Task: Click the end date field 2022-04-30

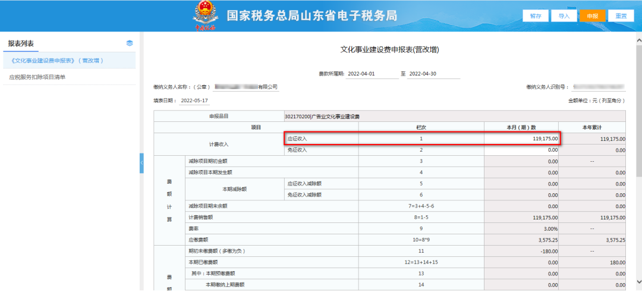Action: pos(433,74)
